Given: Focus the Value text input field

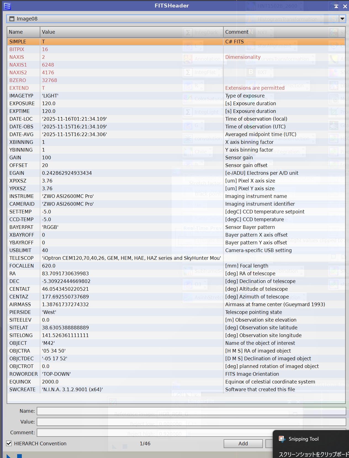Looking at the screenshot, I should pyautogui.click(x=191, y=422).
